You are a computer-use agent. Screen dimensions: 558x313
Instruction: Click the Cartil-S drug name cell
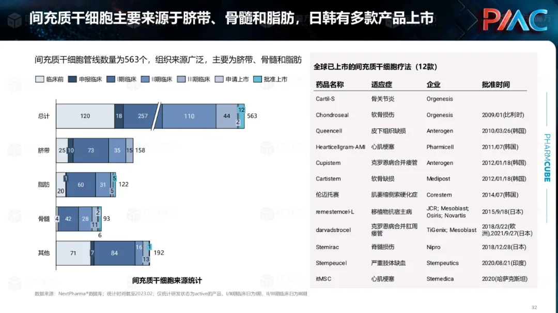tap(326, 99)
